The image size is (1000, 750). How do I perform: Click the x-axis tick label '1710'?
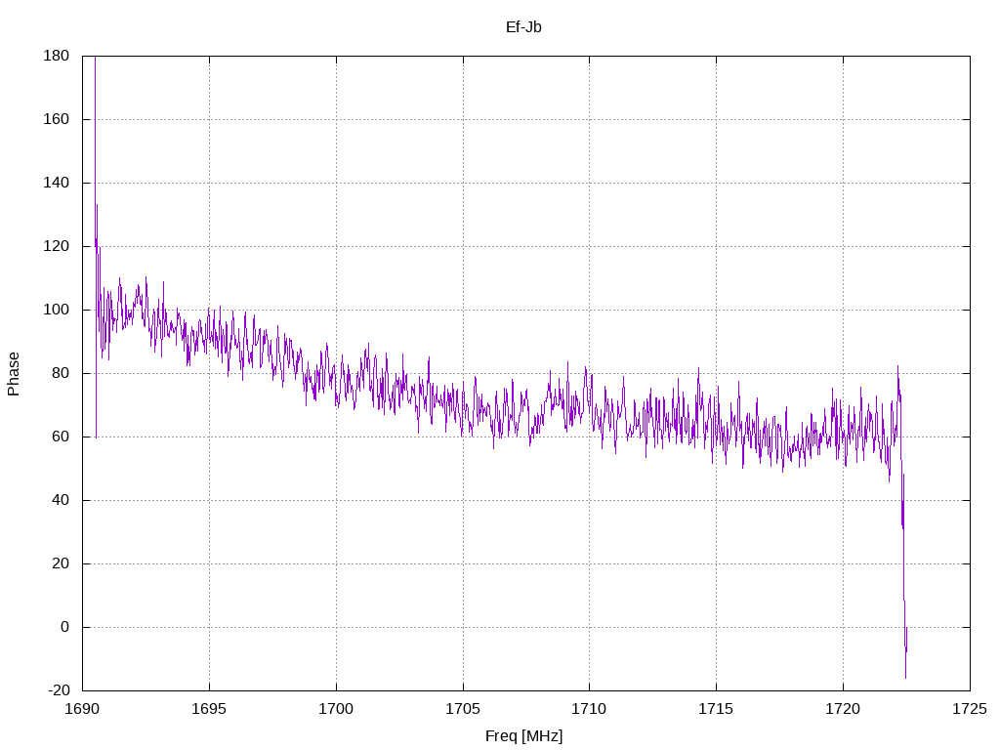(589, 709)
